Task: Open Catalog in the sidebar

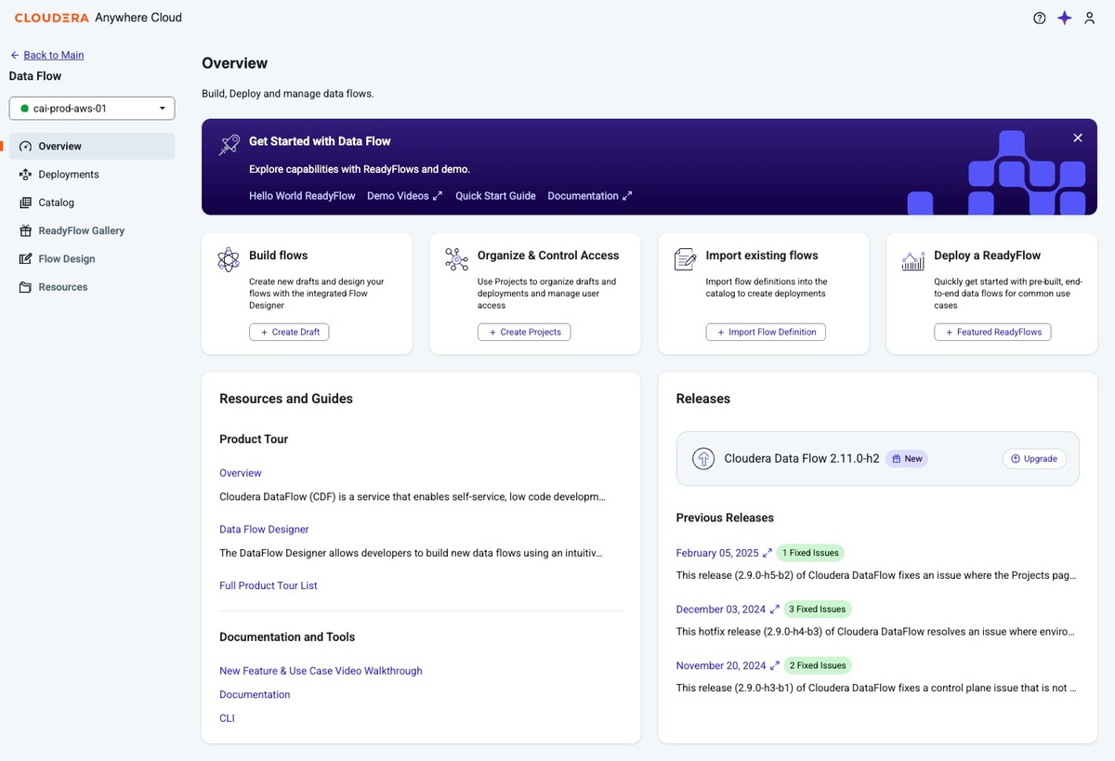Action: point(92,203)
